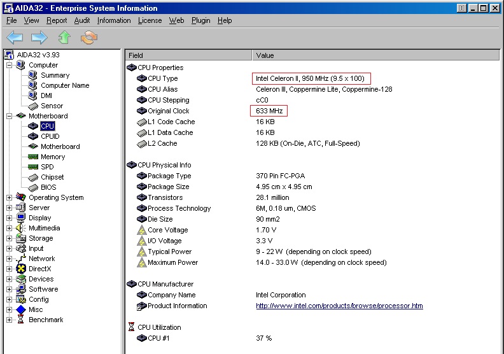Click the Value column header
504x354 pixels.
point(375,55)
